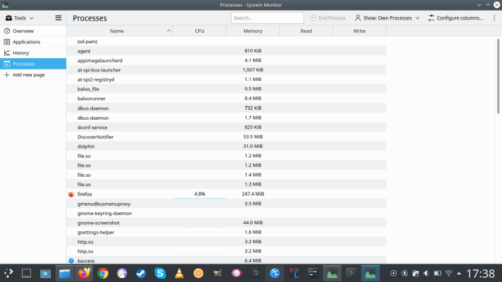The width and height of the screenshot is (502, 282).
Task: Open the Show: Own Processes dropdown
Action: pyautogui.click(x=387, y=18)
